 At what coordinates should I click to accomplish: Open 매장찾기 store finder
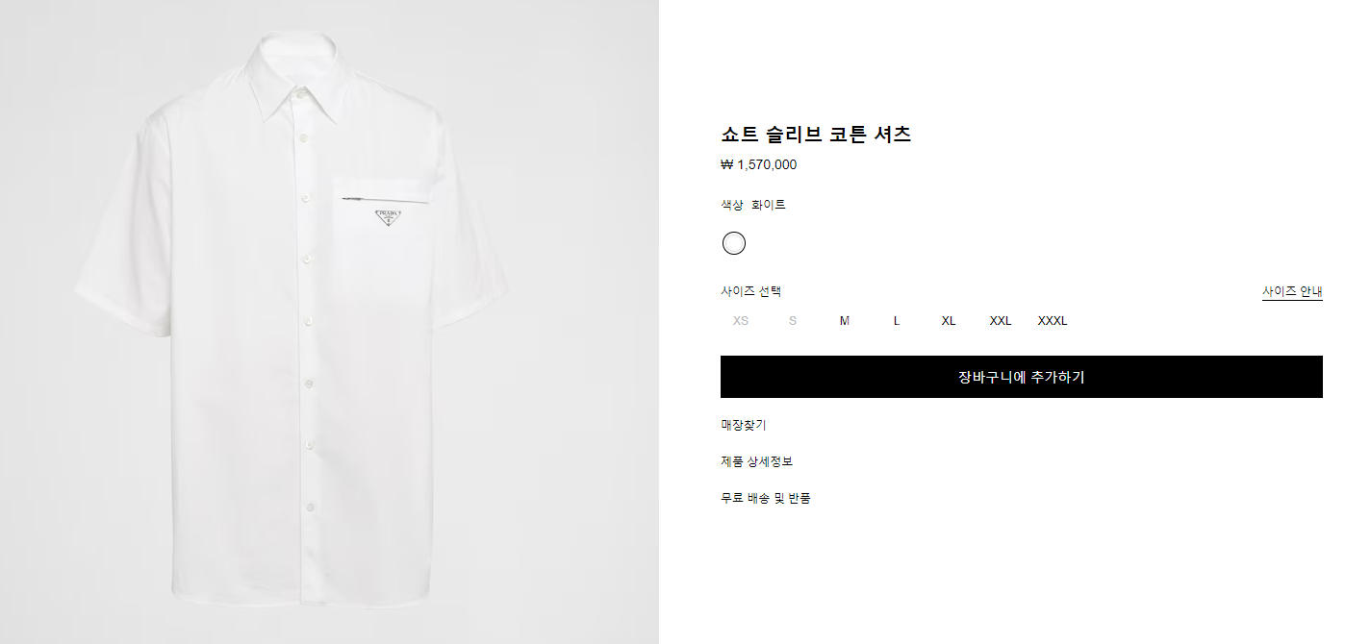744,425
